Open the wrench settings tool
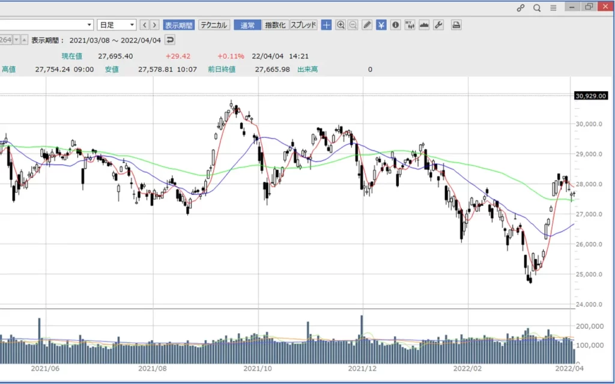615x384 pixels. click(x=438, y=25)
